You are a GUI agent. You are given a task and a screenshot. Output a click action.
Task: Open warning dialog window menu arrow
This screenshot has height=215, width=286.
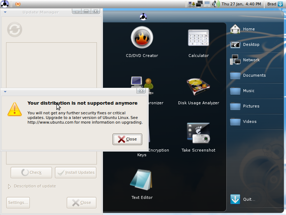(x=5, y=92)
